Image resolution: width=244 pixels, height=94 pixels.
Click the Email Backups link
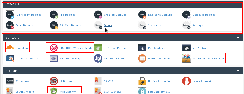pos(24,25)
